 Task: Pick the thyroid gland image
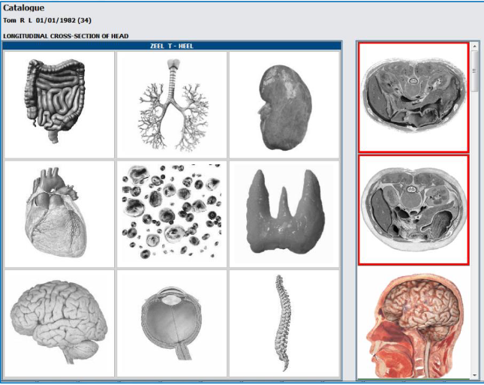284,214
